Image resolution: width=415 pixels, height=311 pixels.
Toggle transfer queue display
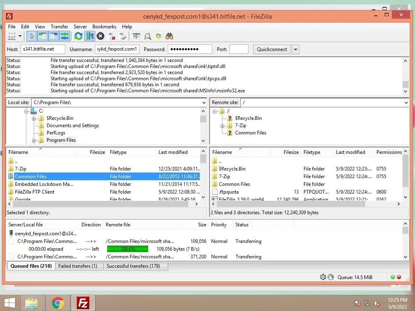click(64, 36)
